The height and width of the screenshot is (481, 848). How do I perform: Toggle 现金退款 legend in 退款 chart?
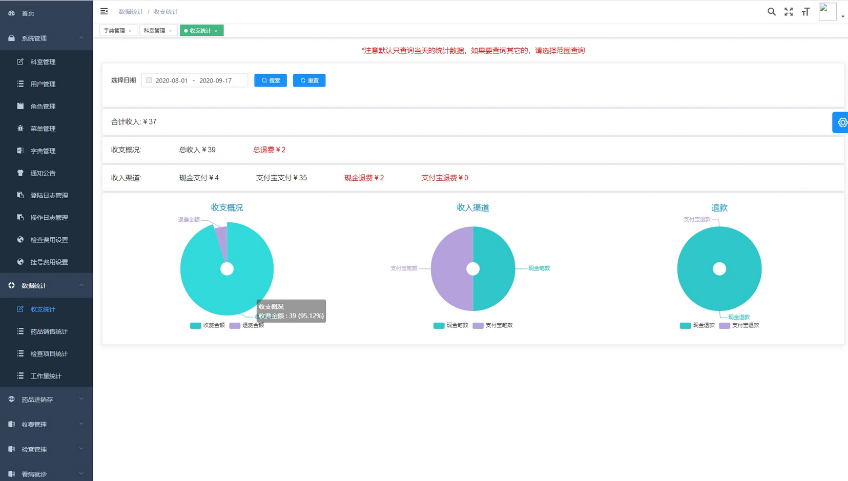tap(697, 325)
